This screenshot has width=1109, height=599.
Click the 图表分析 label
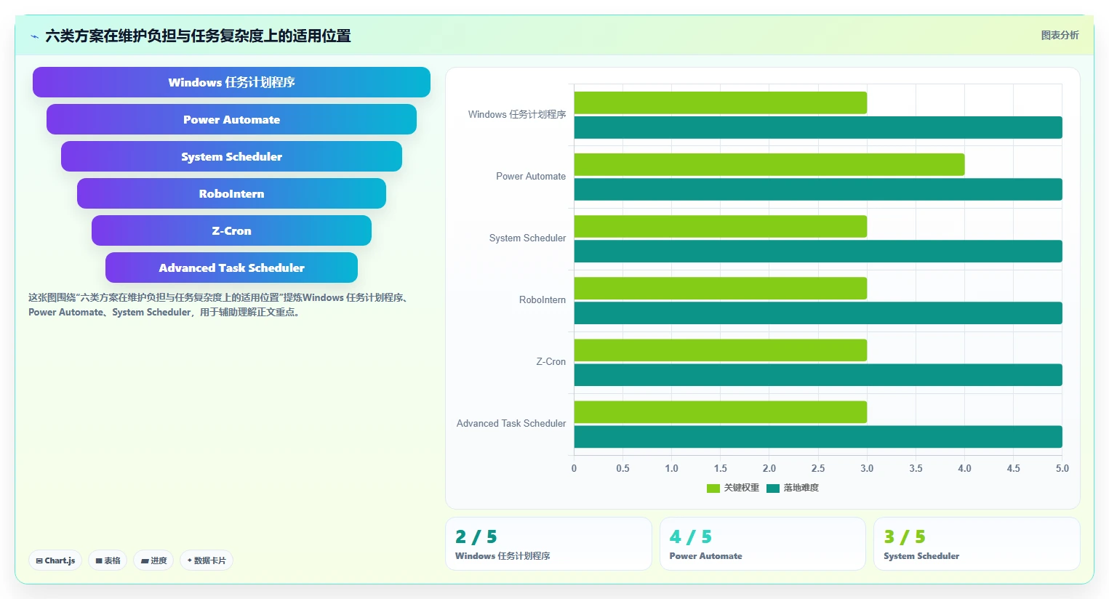1060,35
